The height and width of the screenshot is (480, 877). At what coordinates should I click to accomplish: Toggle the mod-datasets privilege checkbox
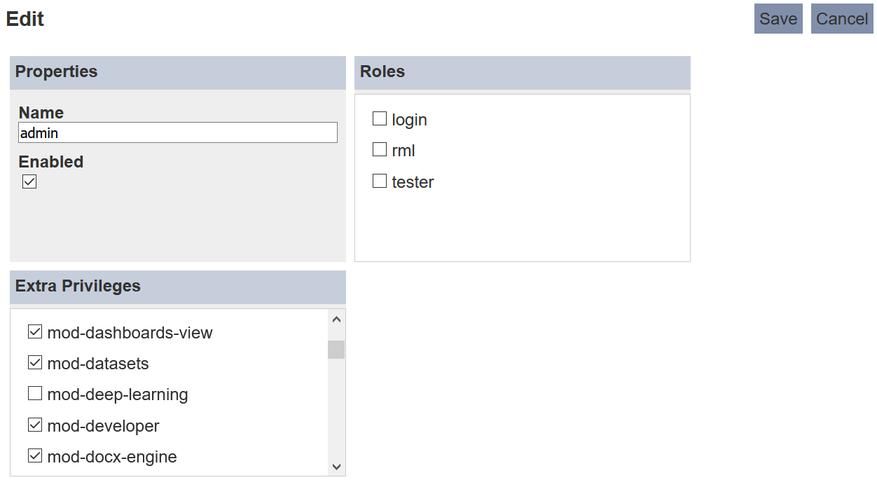coord(35,362)
